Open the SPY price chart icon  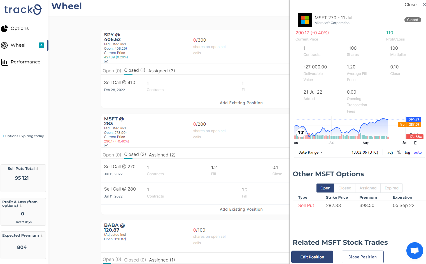pos(106,61)
